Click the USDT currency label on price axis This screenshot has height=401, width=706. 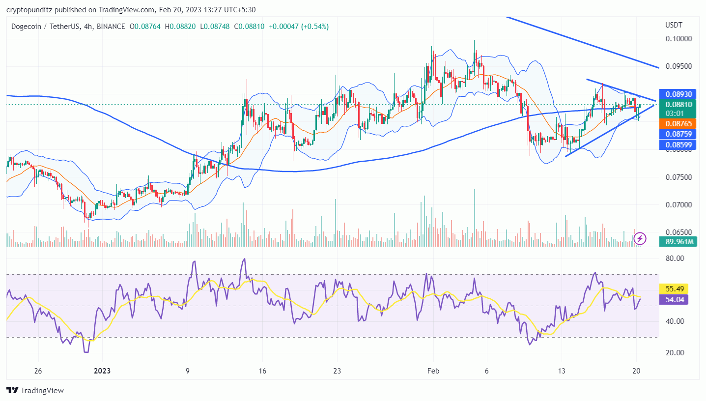coord(673,25)
